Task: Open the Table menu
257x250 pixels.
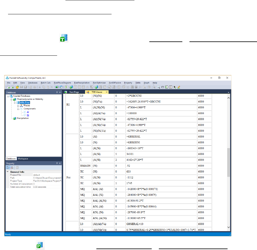Action: [138, 83]
